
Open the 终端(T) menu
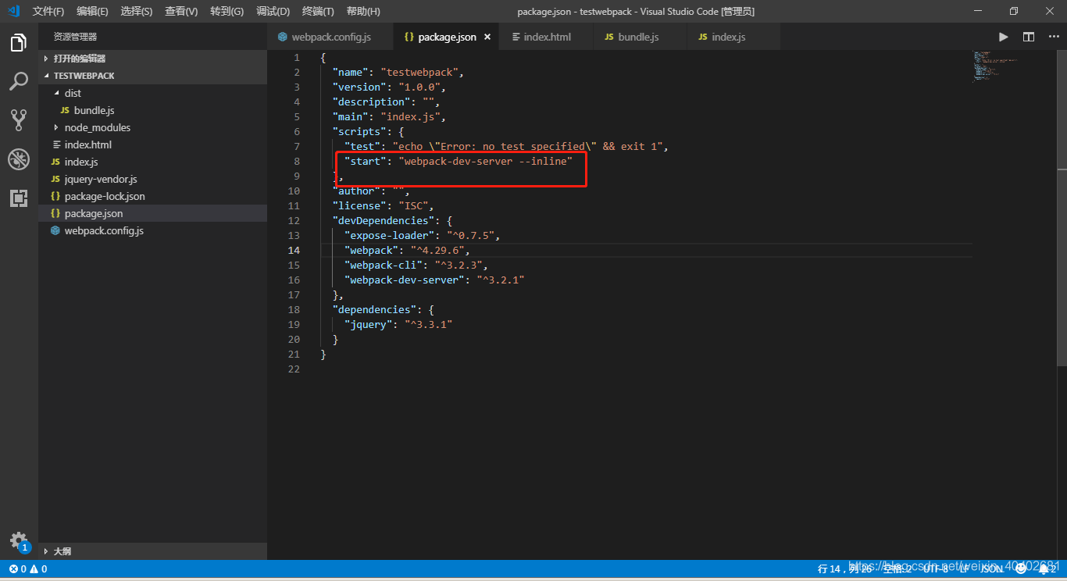tap(318, 11)
